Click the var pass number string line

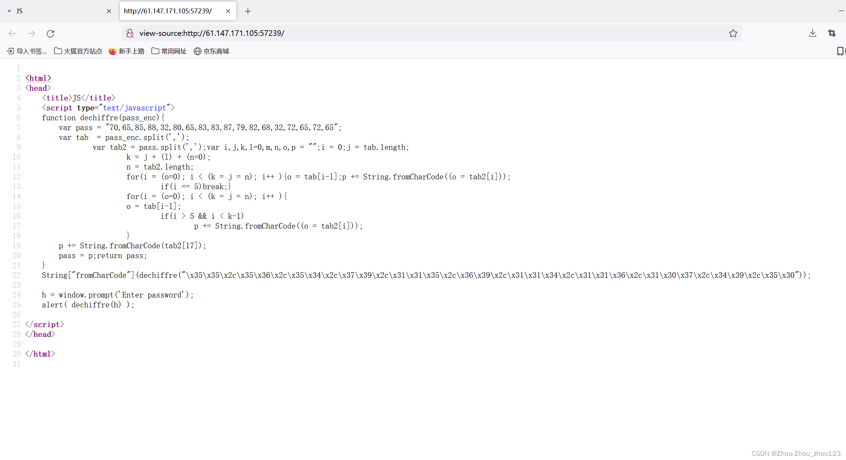coord(200,127)
